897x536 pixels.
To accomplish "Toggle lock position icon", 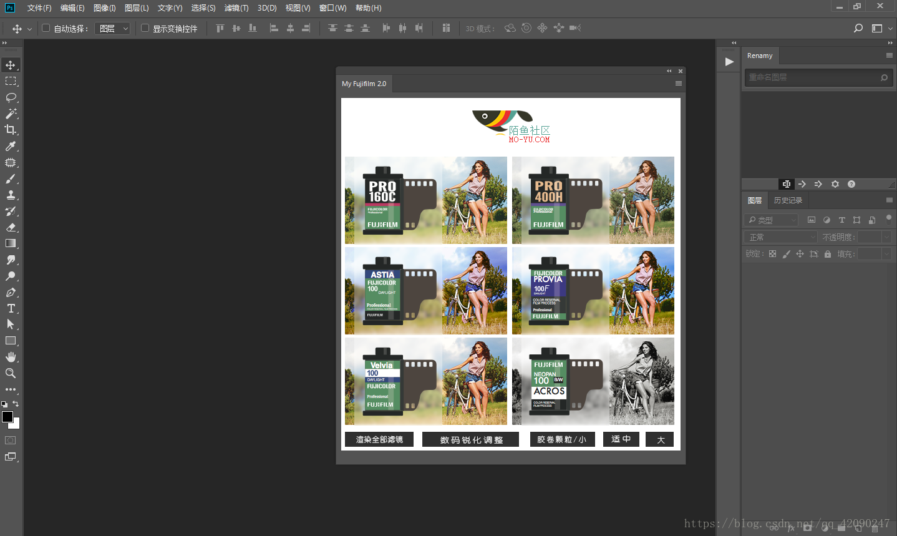I will click(800, 254).
